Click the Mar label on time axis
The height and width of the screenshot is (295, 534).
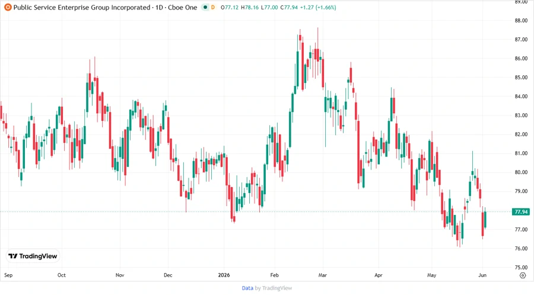(x=323, y=275)
